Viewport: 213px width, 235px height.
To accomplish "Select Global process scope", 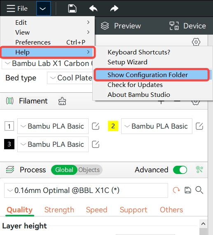I will point(64,170).
